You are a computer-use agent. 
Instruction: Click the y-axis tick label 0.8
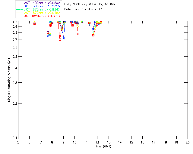point(15,33)
